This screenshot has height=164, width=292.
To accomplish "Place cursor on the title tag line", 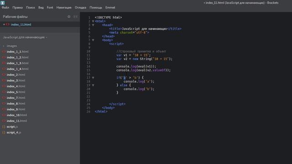I will (x=145, y=29).
